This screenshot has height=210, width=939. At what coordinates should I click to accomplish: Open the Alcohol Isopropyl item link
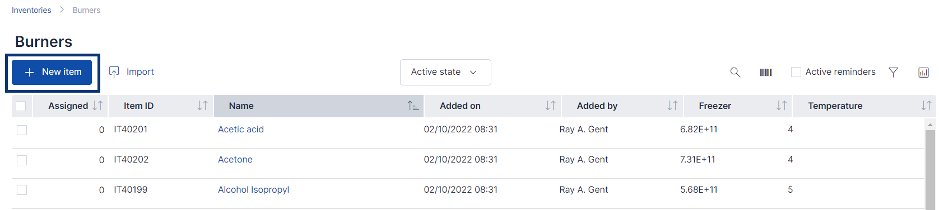click(253, 190)
